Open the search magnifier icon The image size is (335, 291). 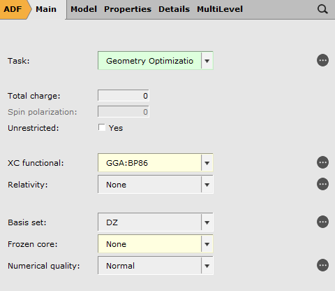click(x=322, y=9)
